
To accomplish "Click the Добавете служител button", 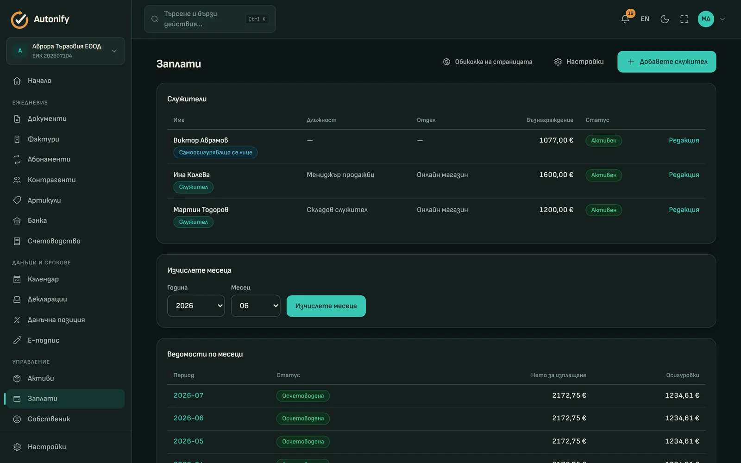I will [x=666, y=62].
